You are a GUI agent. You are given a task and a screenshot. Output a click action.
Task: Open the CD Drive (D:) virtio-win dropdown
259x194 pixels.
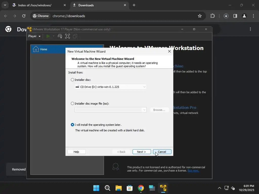(111, 87)
